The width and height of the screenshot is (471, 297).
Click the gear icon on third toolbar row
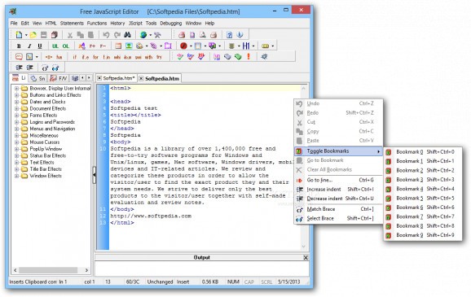[264, 56]
